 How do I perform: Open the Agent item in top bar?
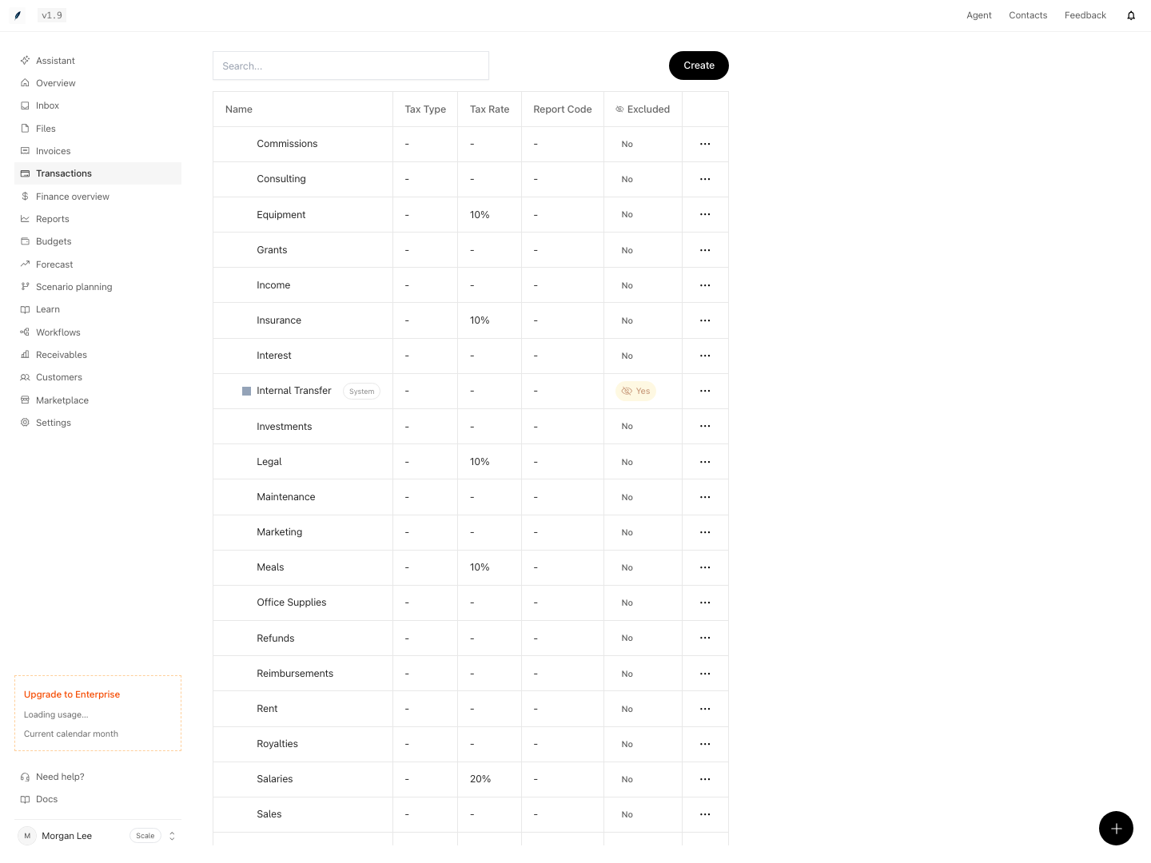pyautogui.click(x=979, y=15)
